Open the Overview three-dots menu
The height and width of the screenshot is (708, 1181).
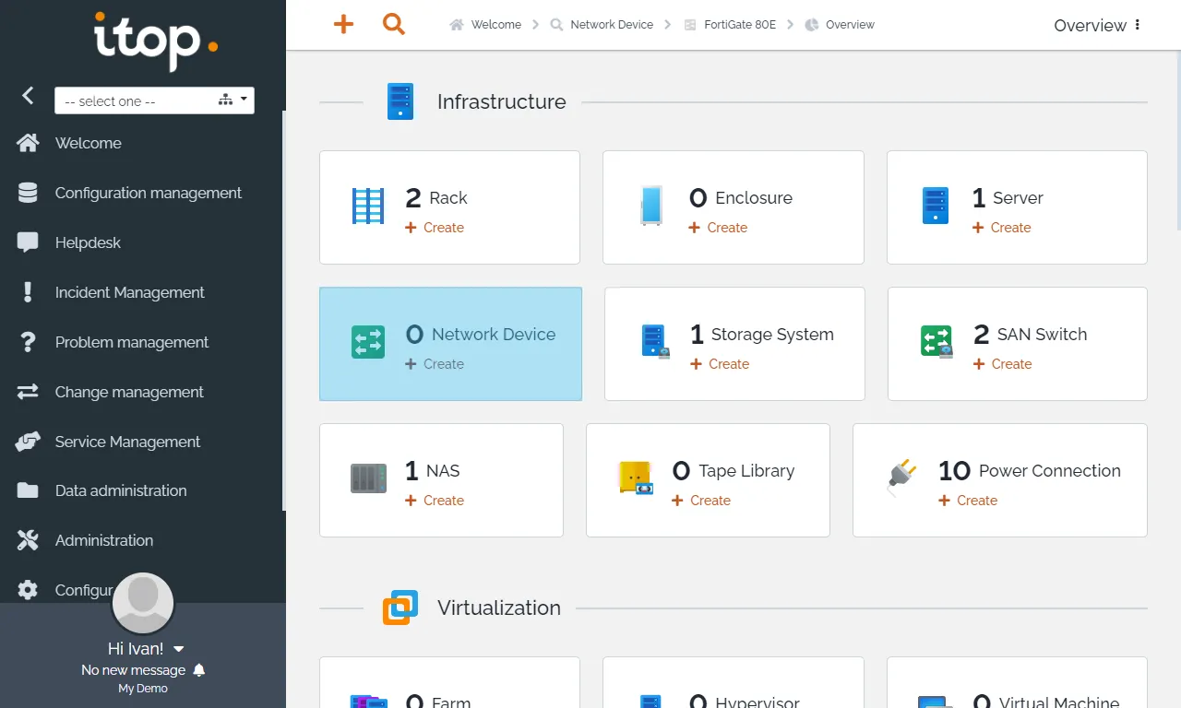(x=1138, y=25)
